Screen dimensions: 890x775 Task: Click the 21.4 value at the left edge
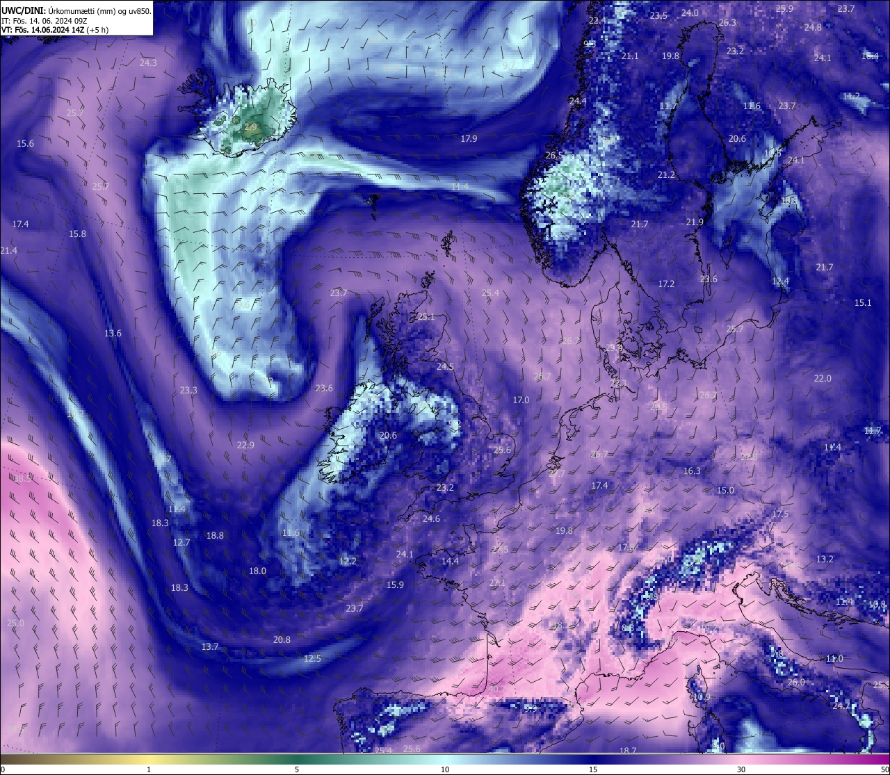(9, 250)
